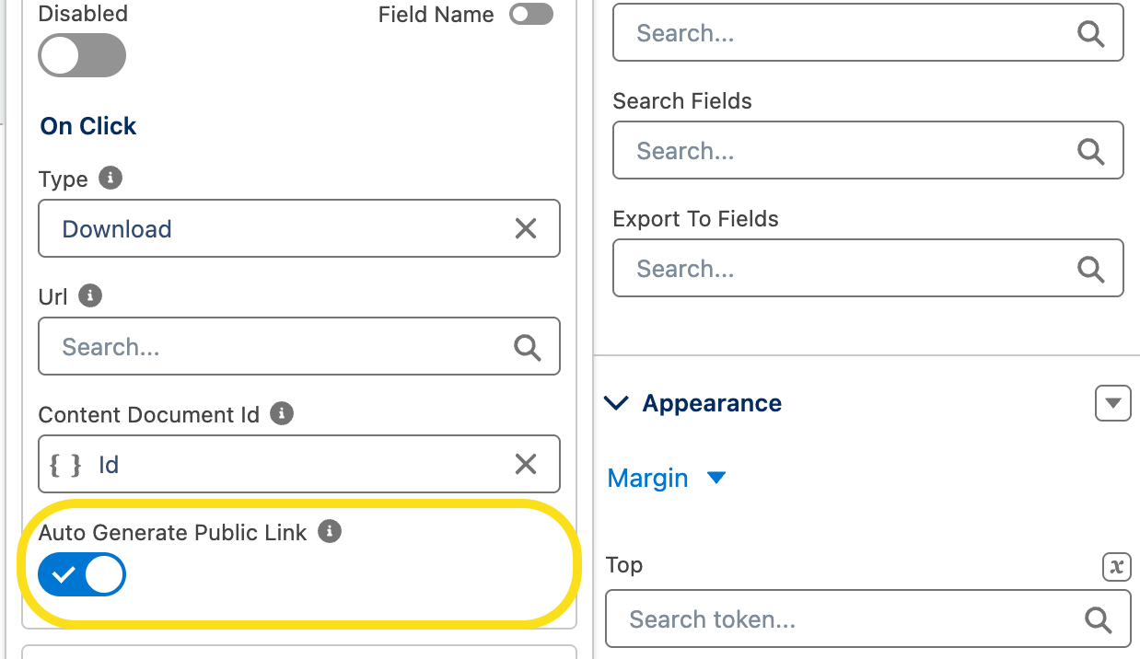Click the Export To Fields search input
Viewport: 1140px width, 659px height.
pos(847,269)
